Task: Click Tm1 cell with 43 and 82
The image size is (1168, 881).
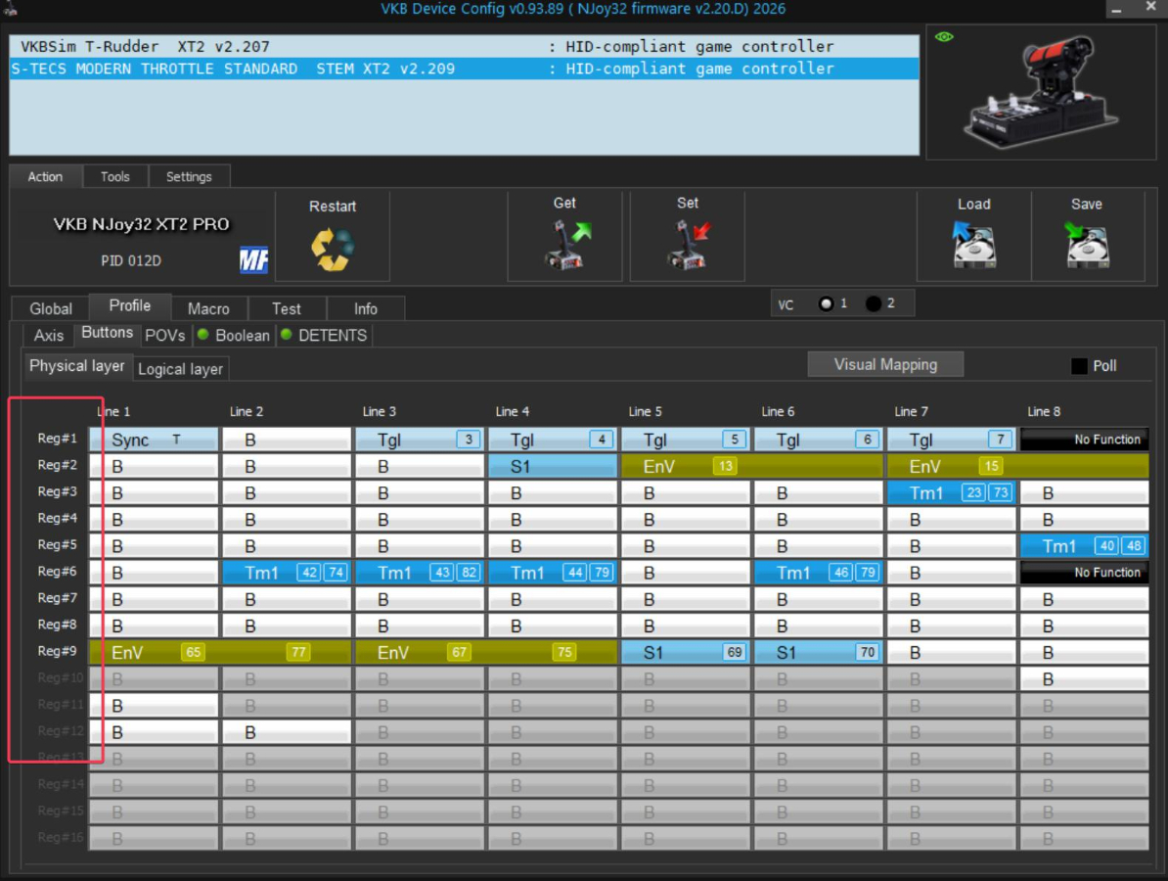Action: (x=420, y=573)
